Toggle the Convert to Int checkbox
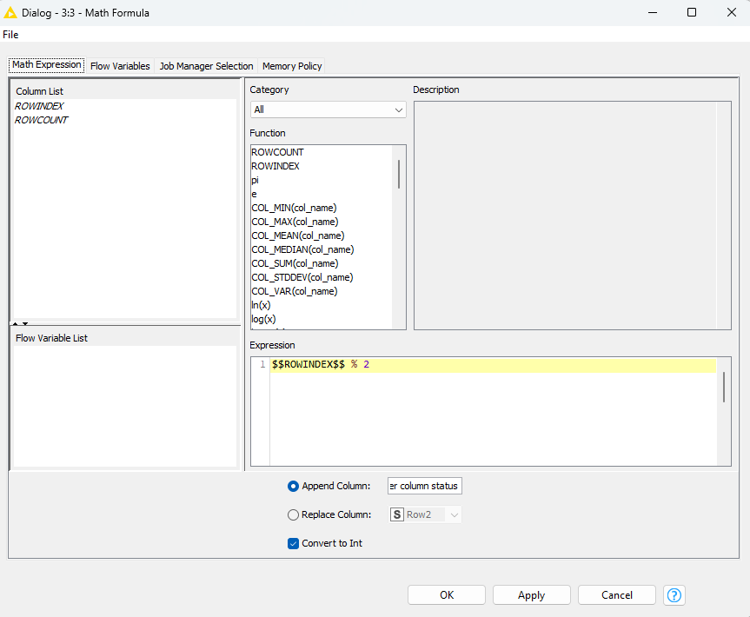Screen dimensions: 750x617 (293, 543)
